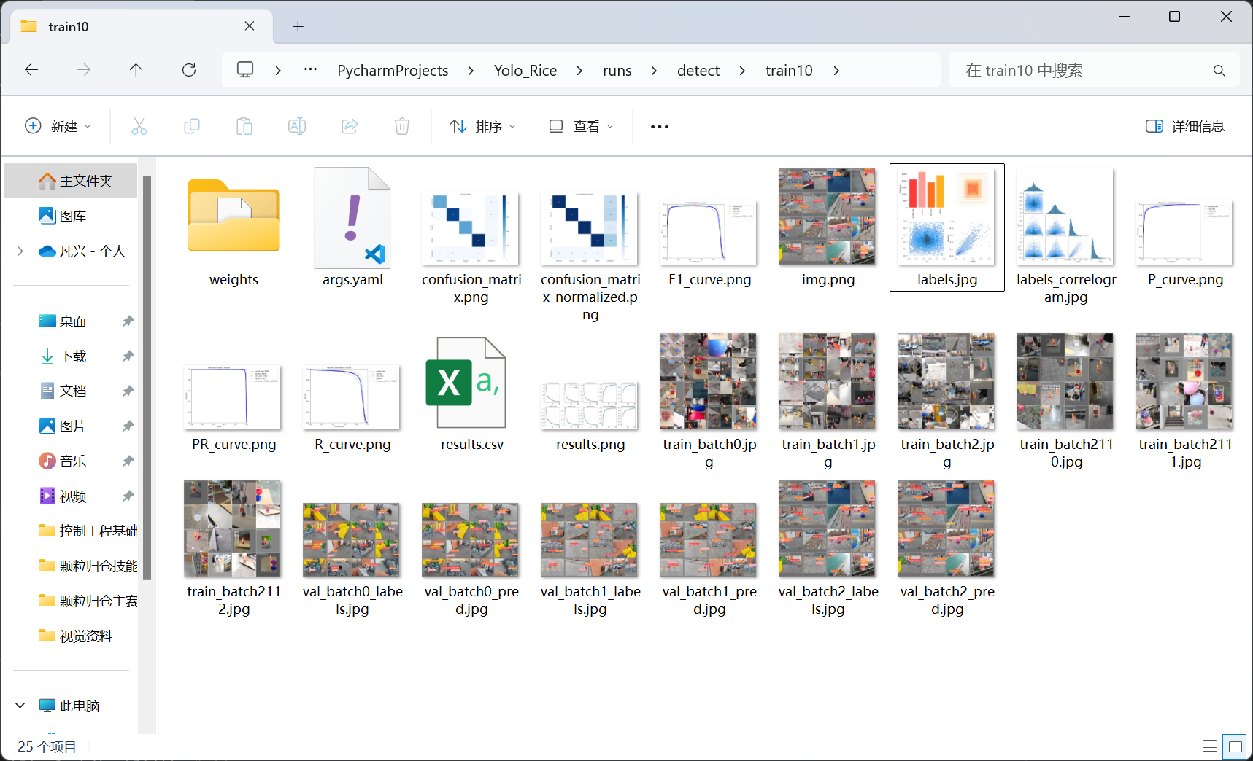Open 主文件夹 (Home) in sidebar
Image resolution: width=1253 pixels, height=761 pixels.
70,181
